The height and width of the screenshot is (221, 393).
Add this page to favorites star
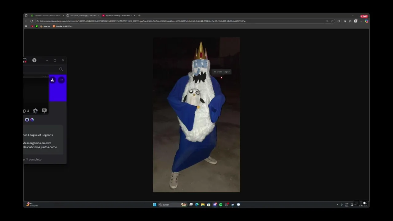click(x=332, y=21)
